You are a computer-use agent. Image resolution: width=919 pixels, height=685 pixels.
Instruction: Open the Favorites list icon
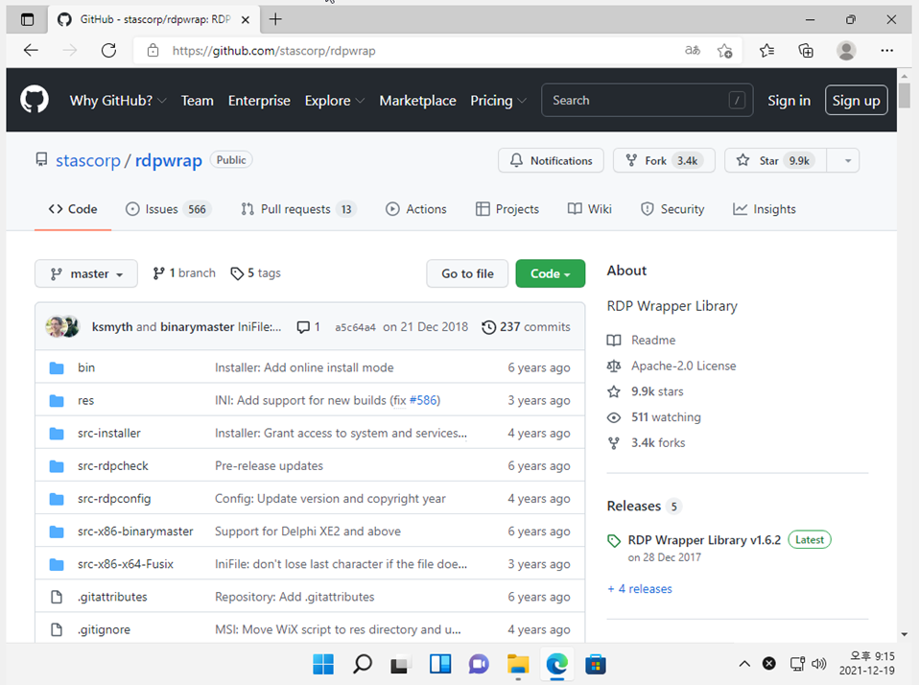pos(766,51)
